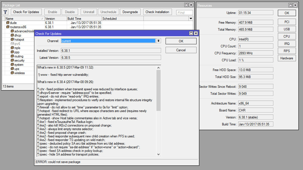Click scroll up arrow in changelog

point(158,68)
